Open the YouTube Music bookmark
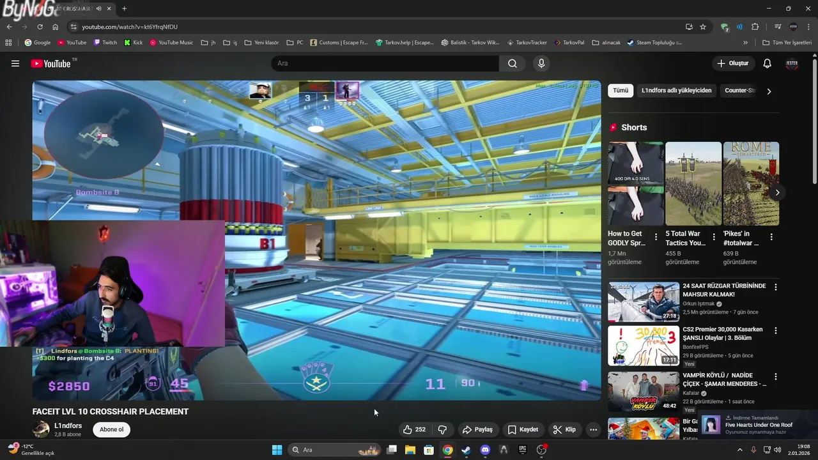818x460 pixels. click(x=171, y=43)
